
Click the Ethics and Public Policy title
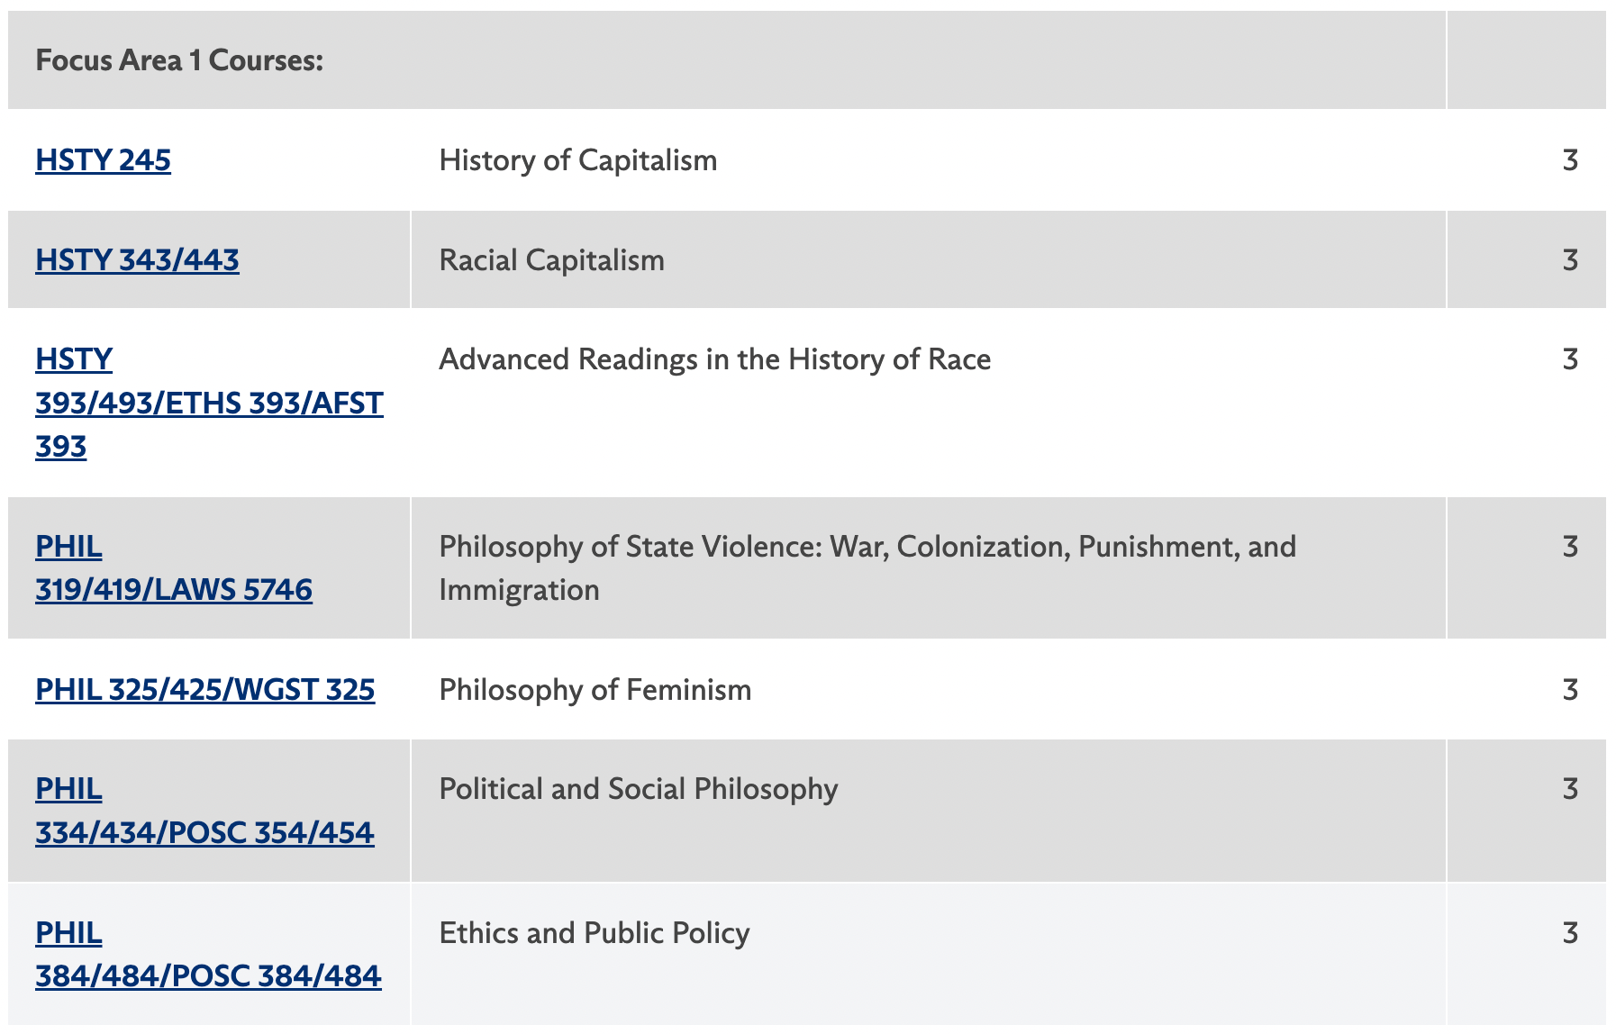[594, 933]
